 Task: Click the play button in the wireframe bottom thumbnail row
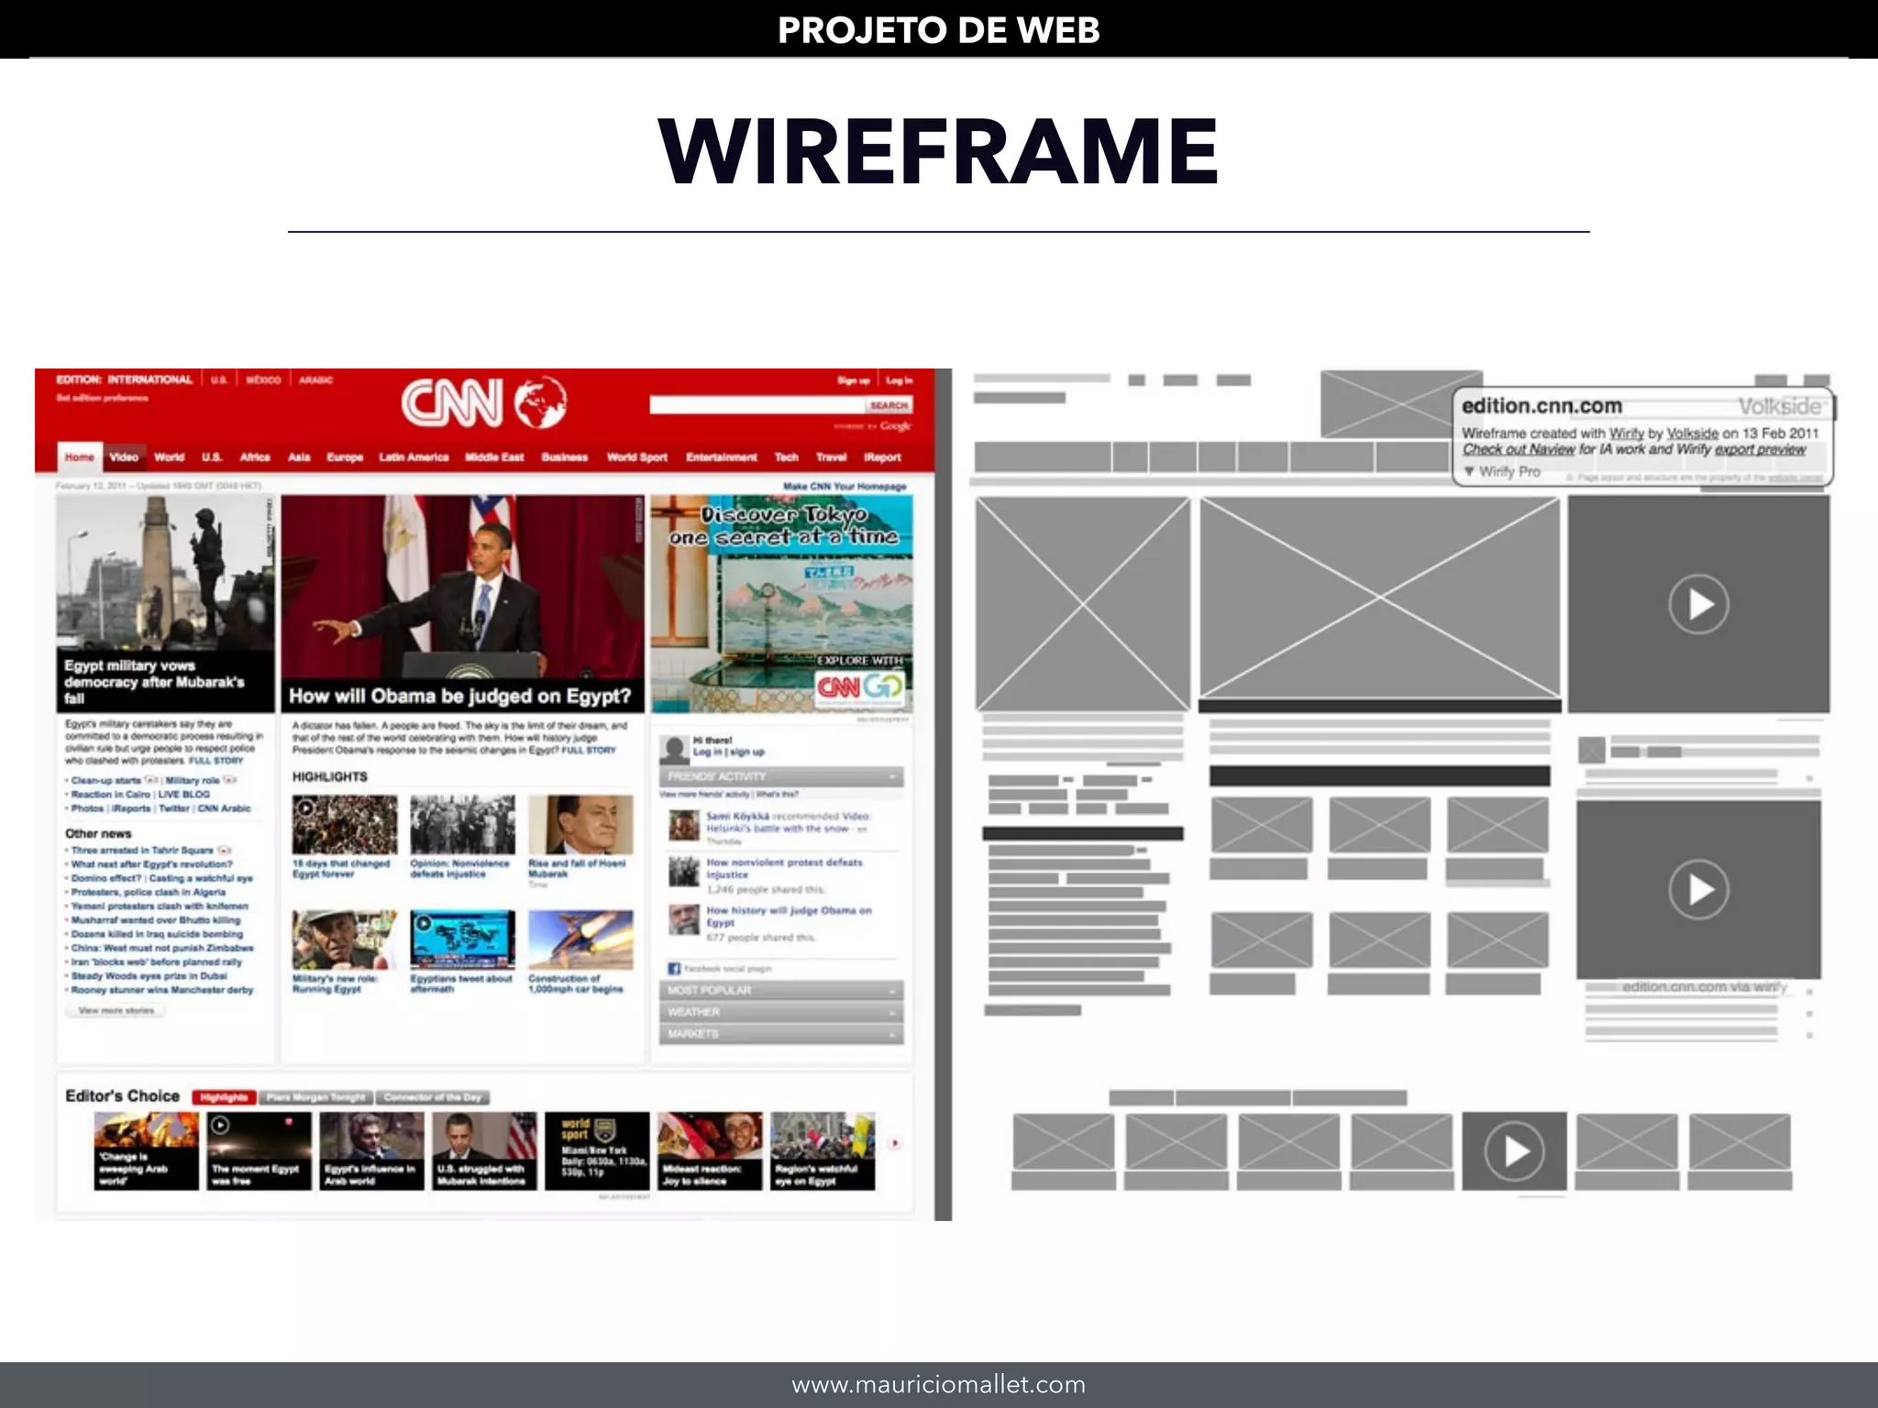click(1514, 1151)
